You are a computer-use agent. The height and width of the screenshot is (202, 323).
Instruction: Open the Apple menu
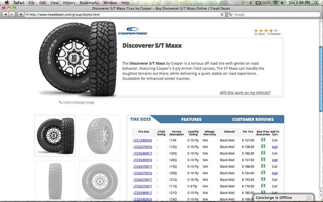pyautogui.click(x=7, y=3)
